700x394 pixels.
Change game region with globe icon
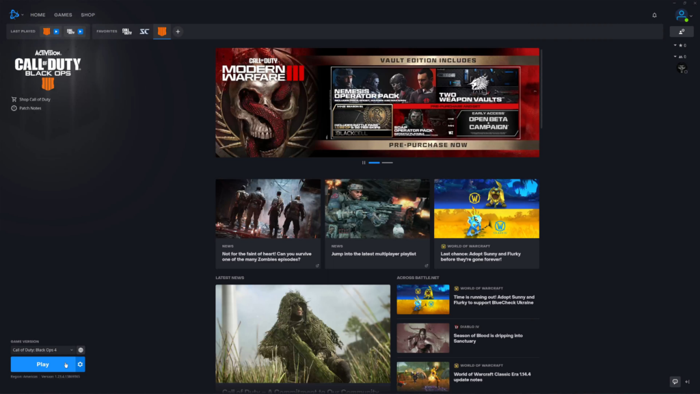[81, 350]
